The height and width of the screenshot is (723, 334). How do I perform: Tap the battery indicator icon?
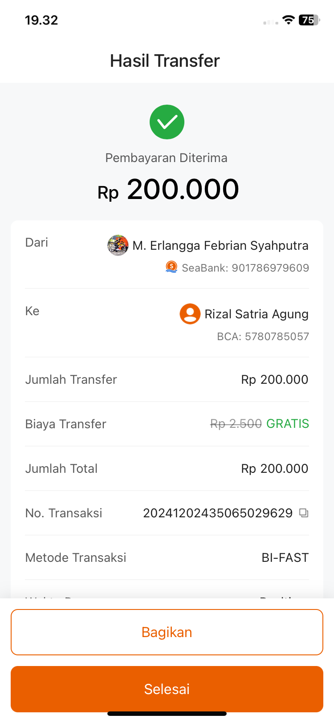pos(309,20)
